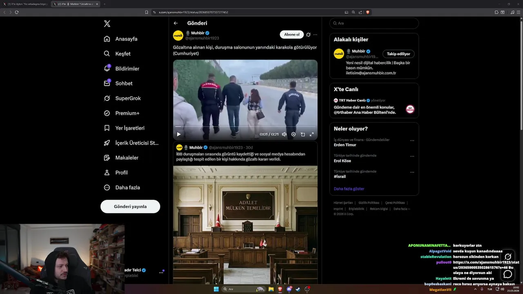Screen dimensions: 523x294
Task: Click quoted post @ajansmuhbir1923 handle
Action: point(226,147)
